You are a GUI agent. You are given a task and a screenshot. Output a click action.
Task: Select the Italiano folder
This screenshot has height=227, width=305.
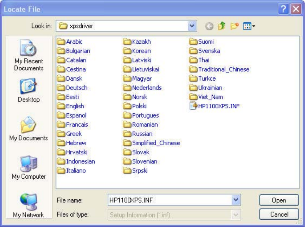72,171
